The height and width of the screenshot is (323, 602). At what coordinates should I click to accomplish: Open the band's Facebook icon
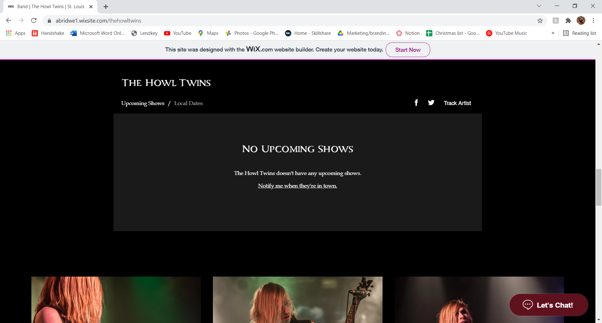416,103
